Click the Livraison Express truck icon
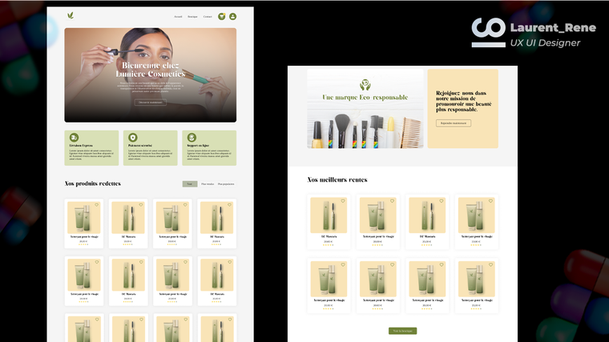Image resolution: width=609 pixels, height=342 pixels. point(74,137)
